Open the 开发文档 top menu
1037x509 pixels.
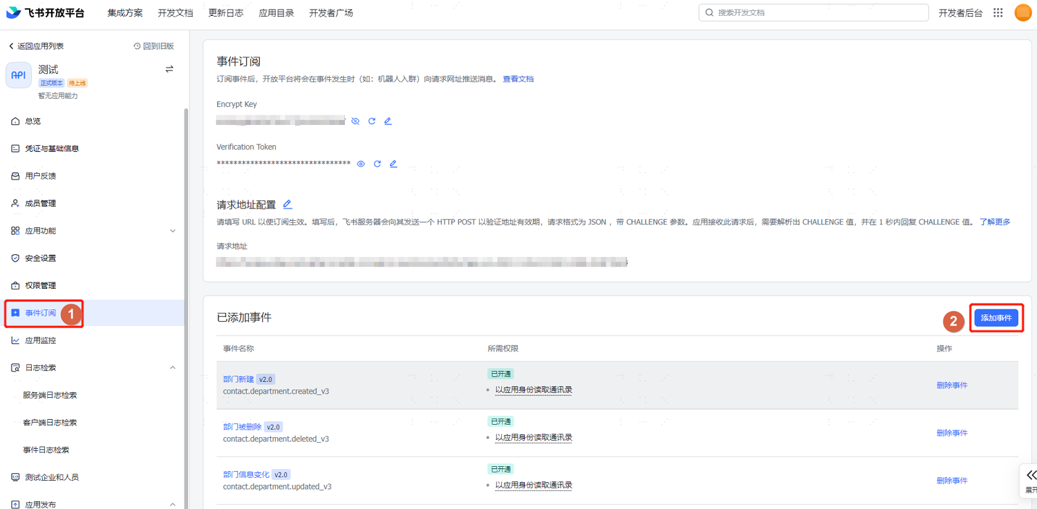(x=176, y=13)
